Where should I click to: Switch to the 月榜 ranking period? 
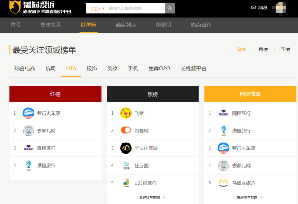click(x=263, y=49)
